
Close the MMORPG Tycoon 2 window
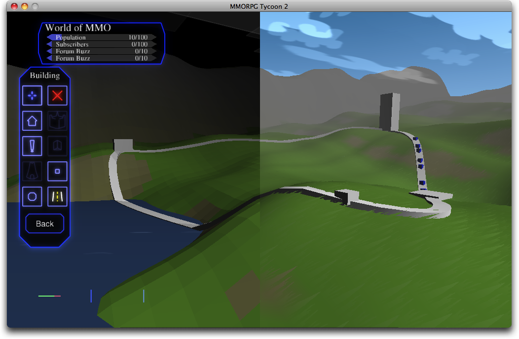pyautogui.click(x=14, y=6)
